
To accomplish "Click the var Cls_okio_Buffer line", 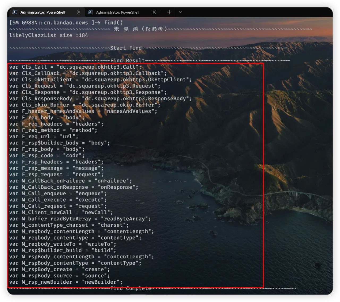I will [84, 105].
